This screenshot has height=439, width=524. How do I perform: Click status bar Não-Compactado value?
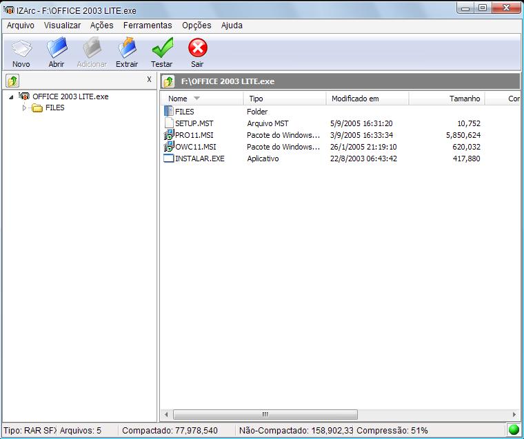click(296, 430)
